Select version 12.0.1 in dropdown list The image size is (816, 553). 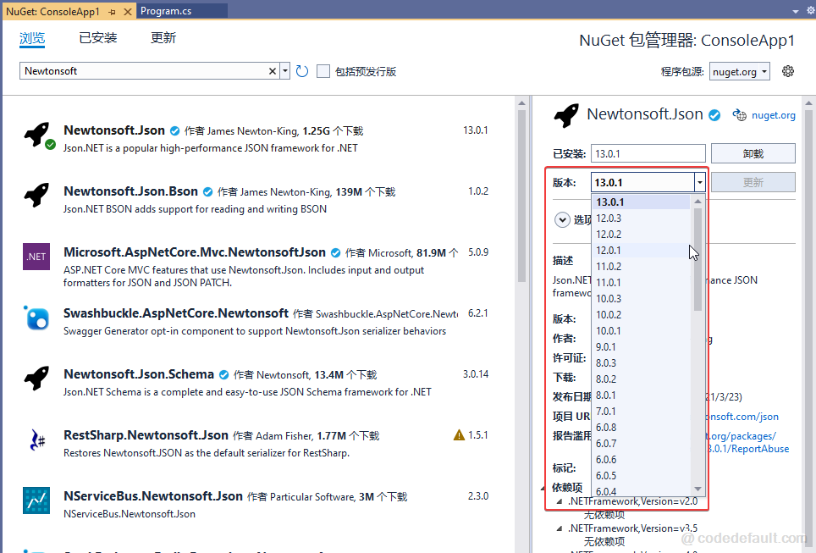coord(641,251)
